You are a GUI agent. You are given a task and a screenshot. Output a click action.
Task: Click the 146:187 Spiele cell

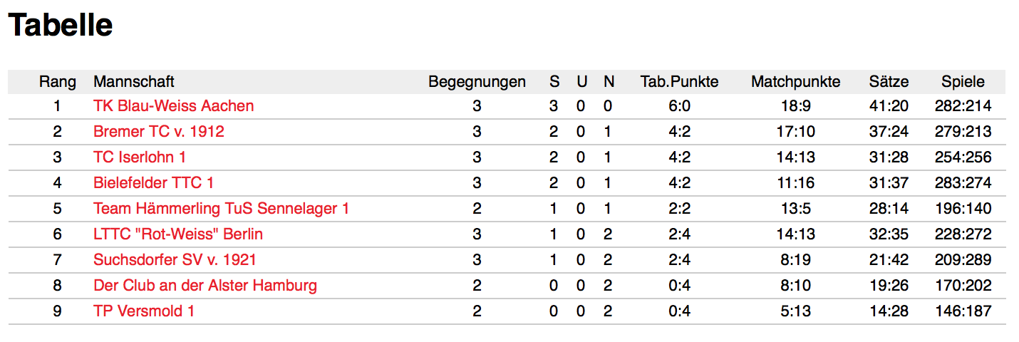(x=963, y=311)
